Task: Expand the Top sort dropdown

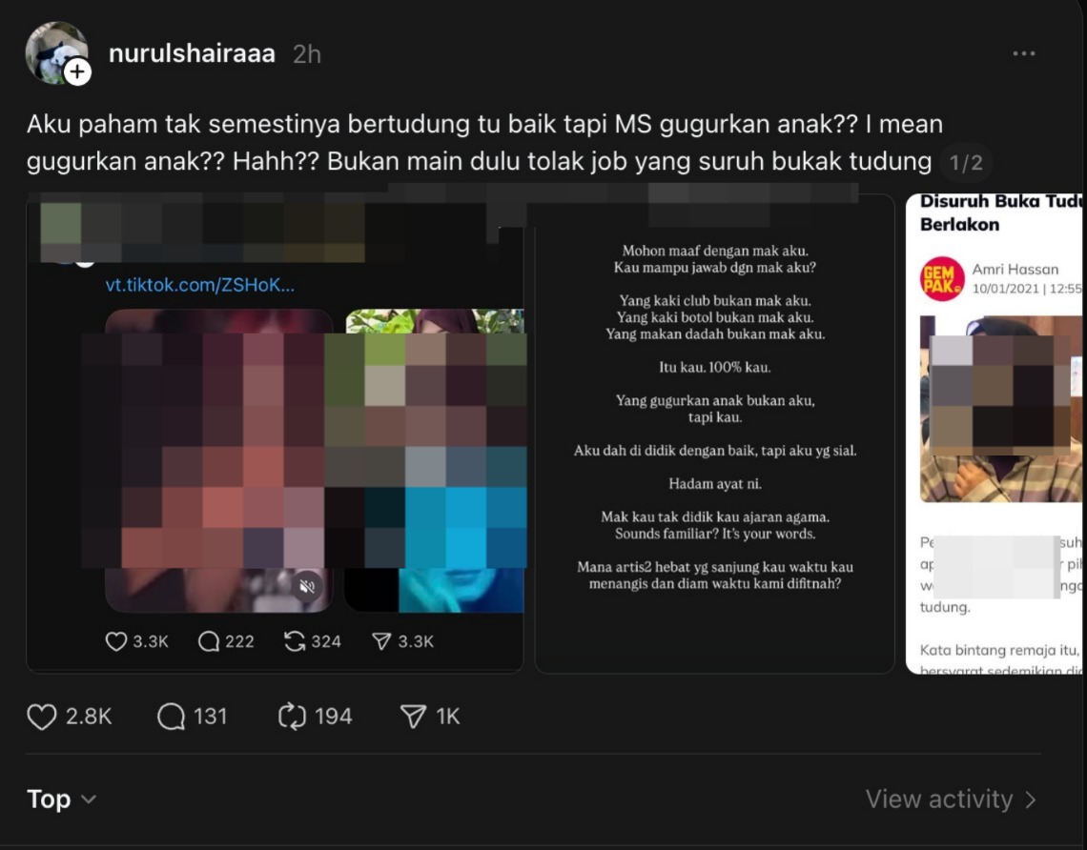Action: [x=61, y=799]
